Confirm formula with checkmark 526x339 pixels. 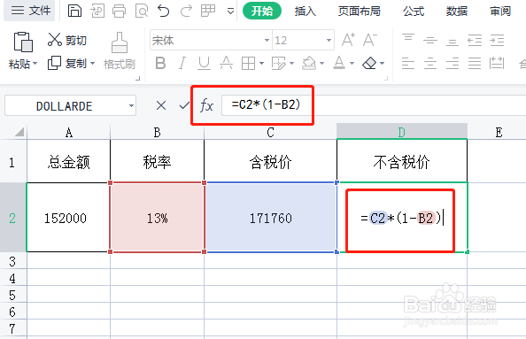(184, 105)
